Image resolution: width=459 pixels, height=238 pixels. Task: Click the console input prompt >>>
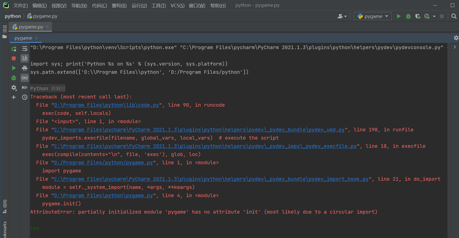coord(35,228)
